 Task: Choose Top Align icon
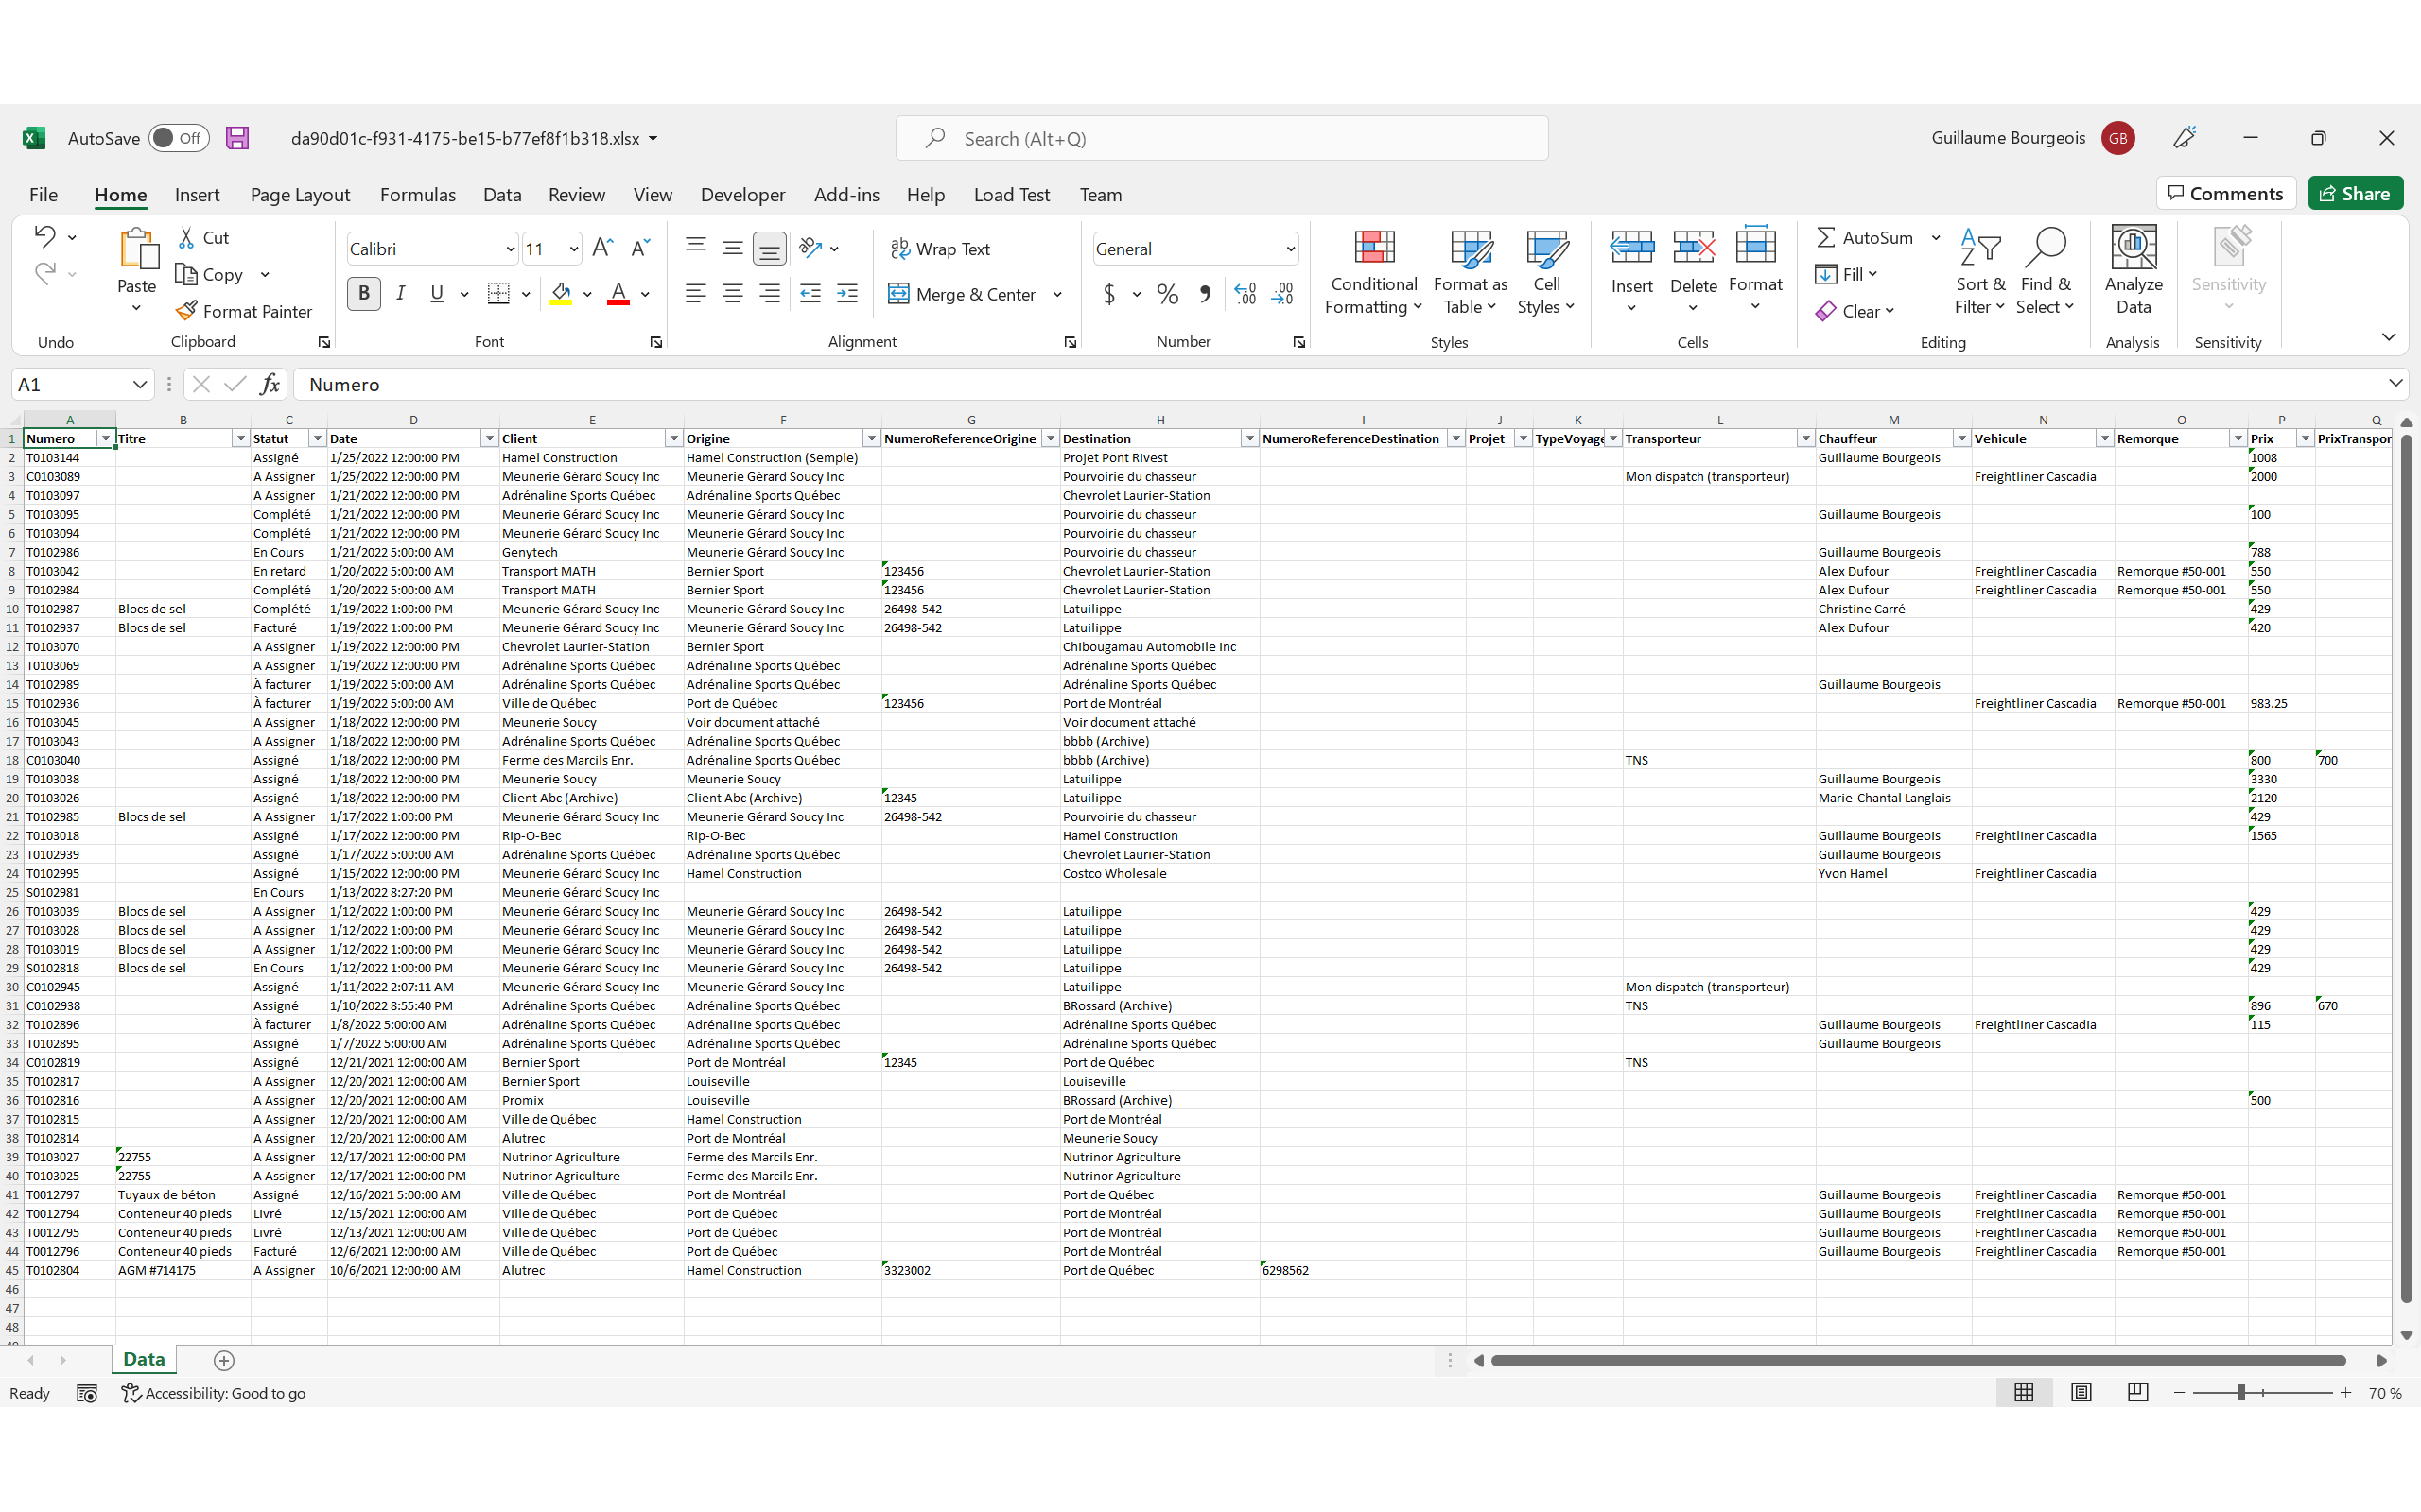click(x=695, y=247)
